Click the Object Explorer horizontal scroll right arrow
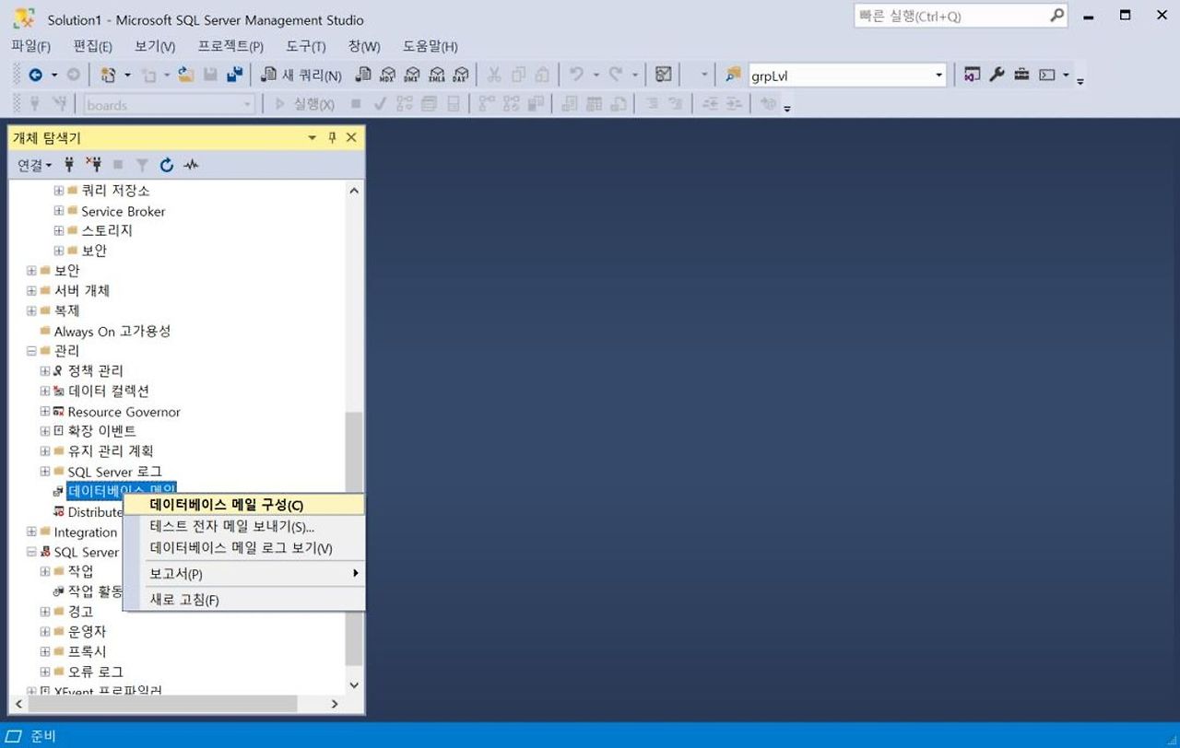The width and height of the screenshot is (1180, 748). pos(334,704)
